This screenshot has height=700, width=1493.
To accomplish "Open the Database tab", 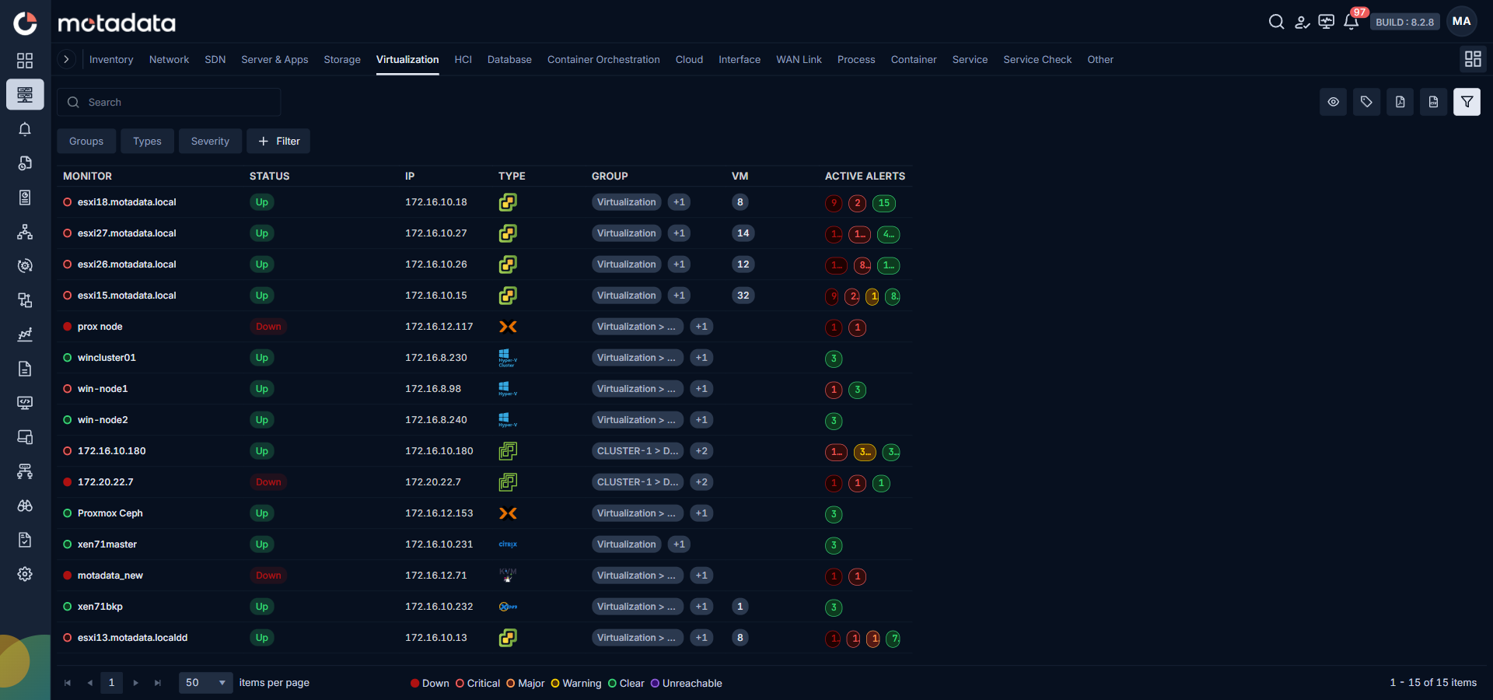I will click(509, 59).
